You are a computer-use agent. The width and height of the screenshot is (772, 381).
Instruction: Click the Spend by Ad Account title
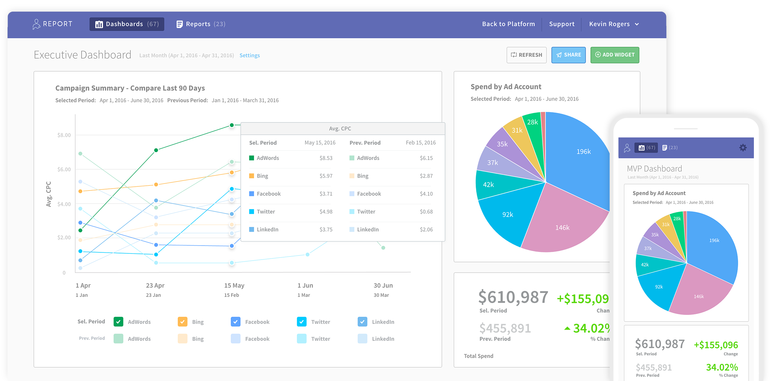tap(506, 87)
